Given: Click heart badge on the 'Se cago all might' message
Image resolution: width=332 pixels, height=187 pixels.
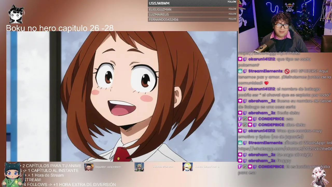Looking at the screenshot, I should tap(240, 155).
